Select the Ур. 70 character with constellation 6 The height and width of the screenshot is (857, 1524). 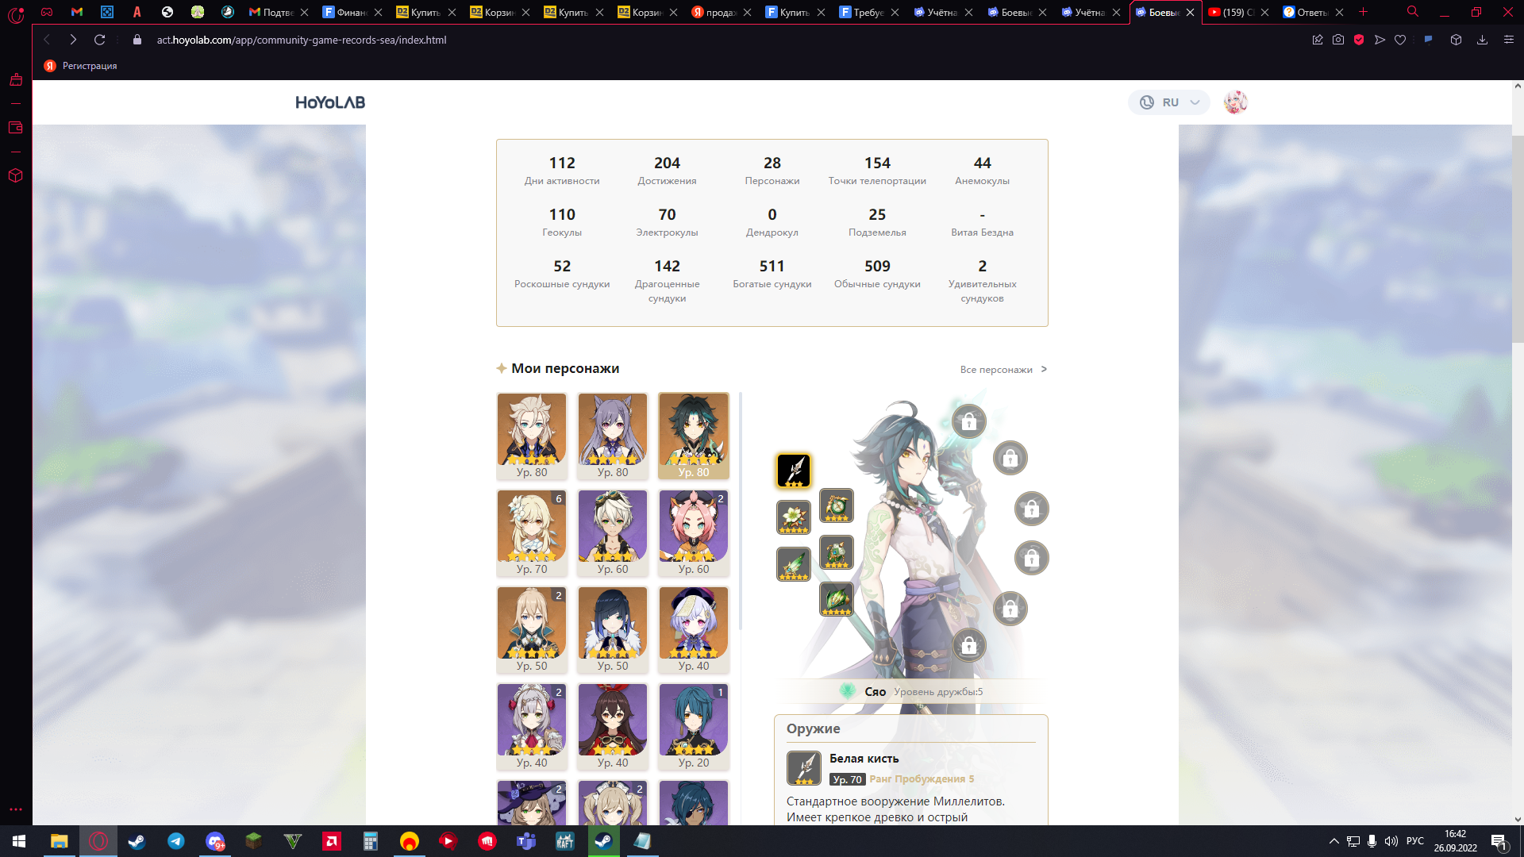pyautogui.click(x=532, y=532)
